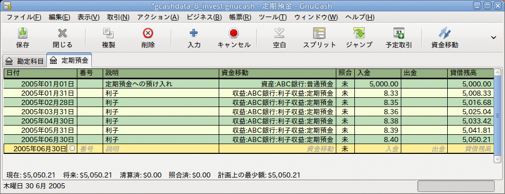Click the vertical scrollbar of the register
The height and width of the screenshot is (194, 505).
click(497, 116)
